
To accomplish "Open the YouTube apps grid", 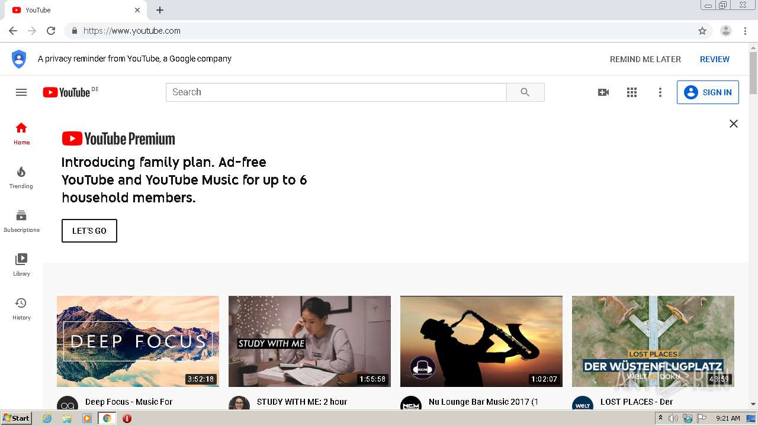I will tap(632, 92).
